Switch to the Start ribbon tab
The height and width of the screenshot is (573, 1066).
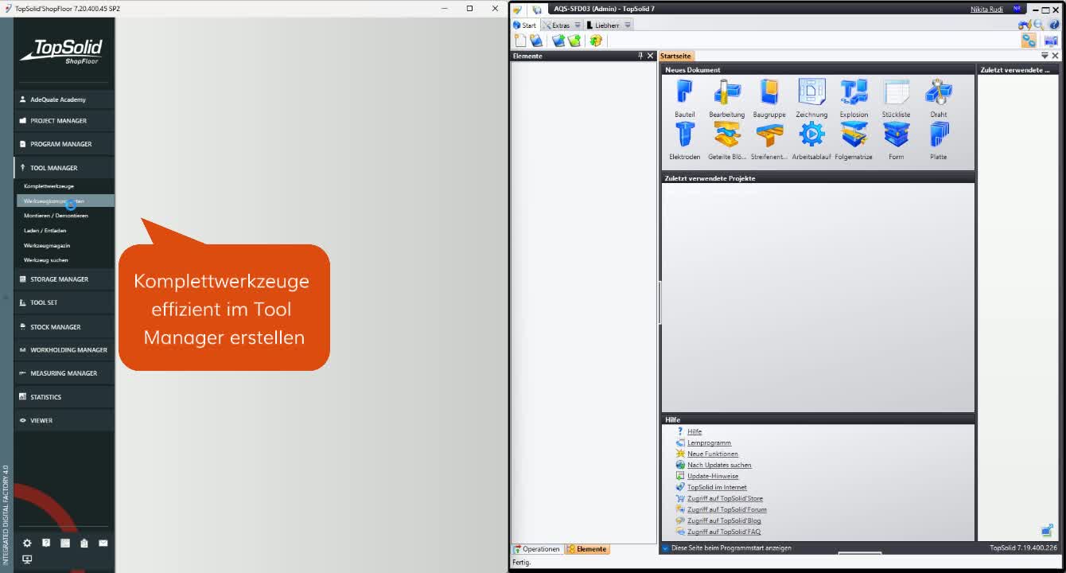[525, 25]
